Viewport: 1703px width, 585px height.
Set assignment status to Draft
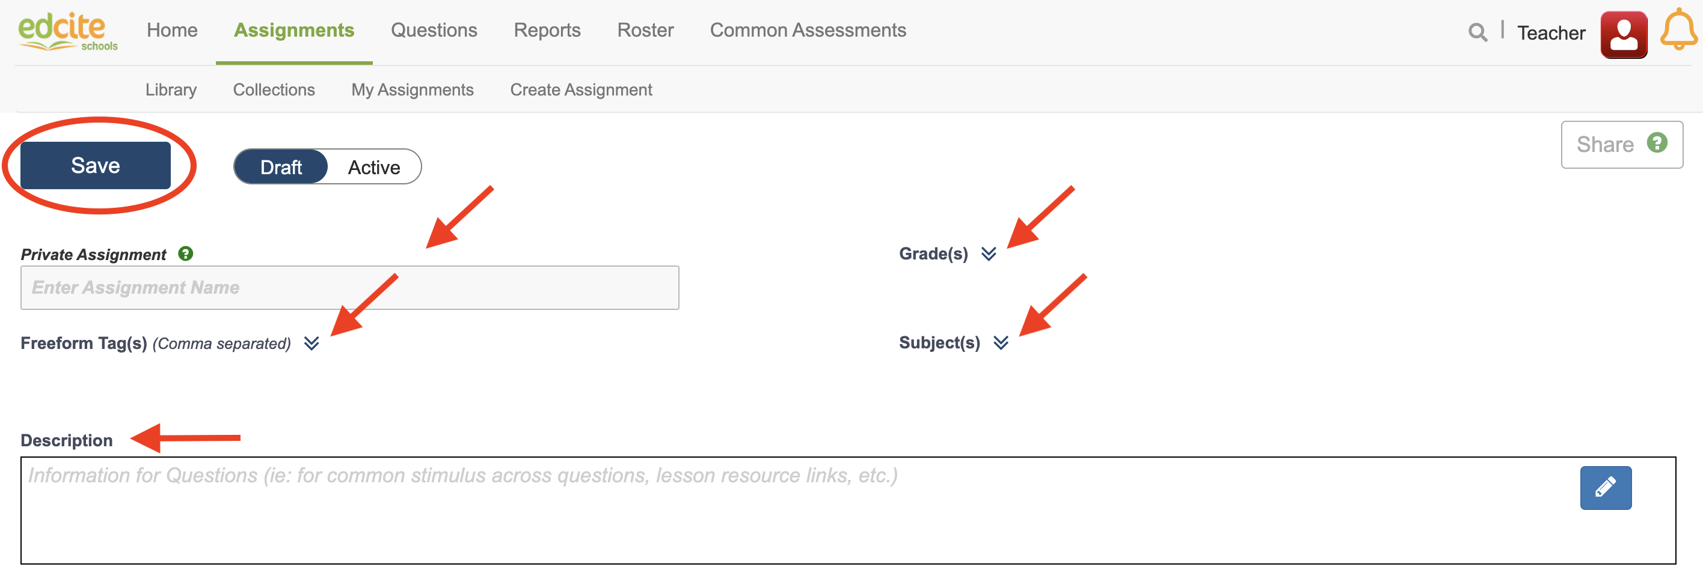click(281, 167)
